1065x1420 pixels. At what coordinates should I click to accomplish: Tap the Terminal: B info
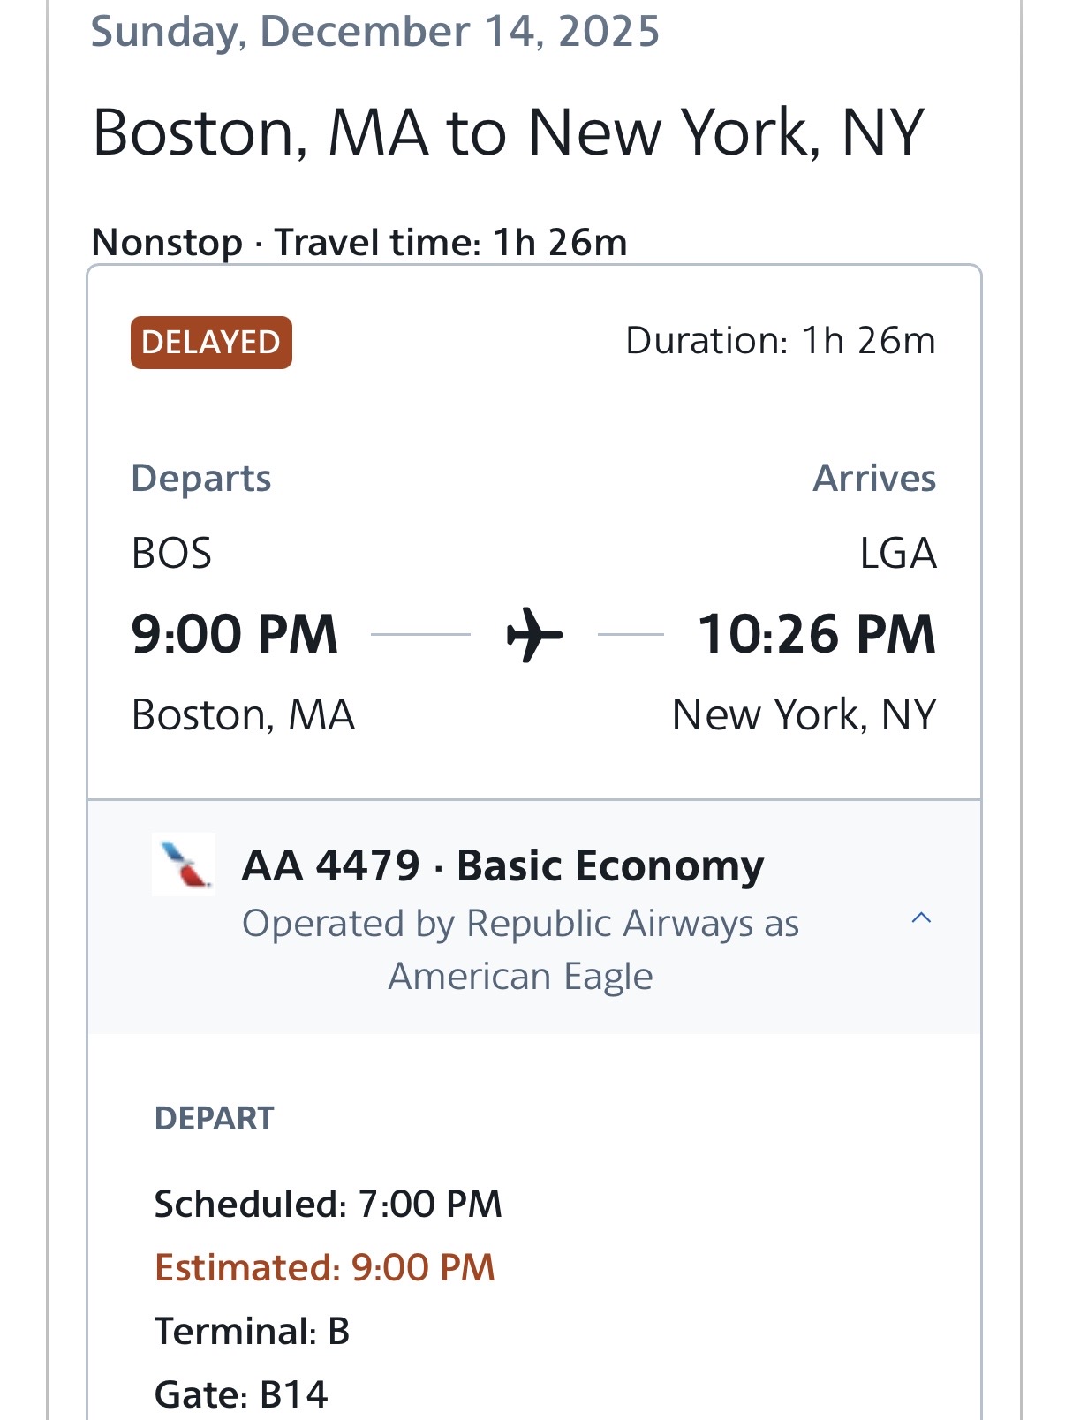pos(252,1331)
